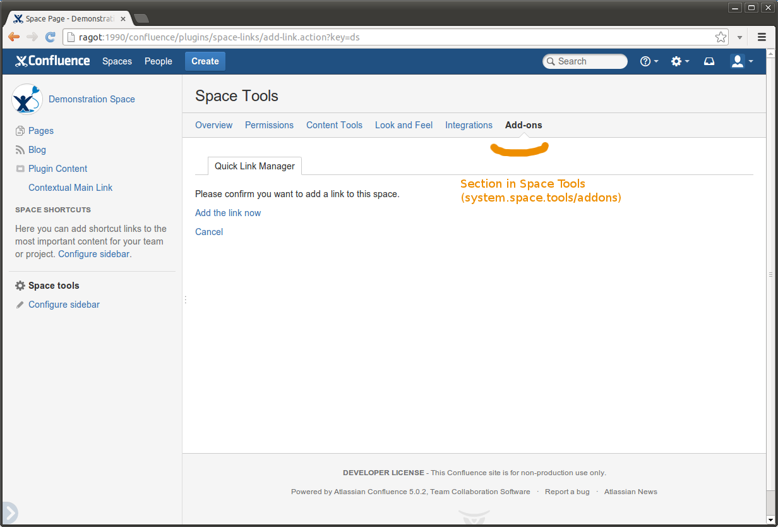Switch to the Permissions tab
This screenshot has width=778, height=527.
(269, 125)
